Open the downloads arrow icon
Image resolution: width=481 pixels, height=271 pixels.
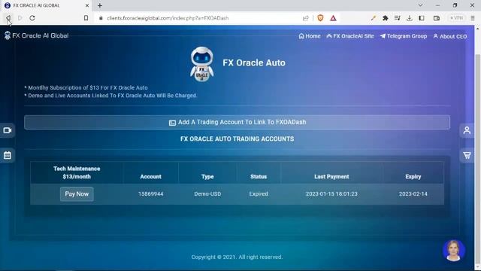pyautogui.click(x=410, y=18)
